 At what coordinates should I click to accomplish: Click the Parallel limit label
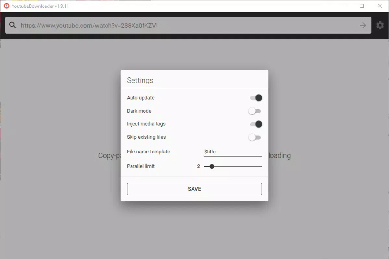tap(141, 166)
